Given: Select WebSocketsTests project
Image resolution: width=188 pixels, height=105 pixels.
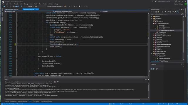Looking at the screenshot, I should [161, 52].
